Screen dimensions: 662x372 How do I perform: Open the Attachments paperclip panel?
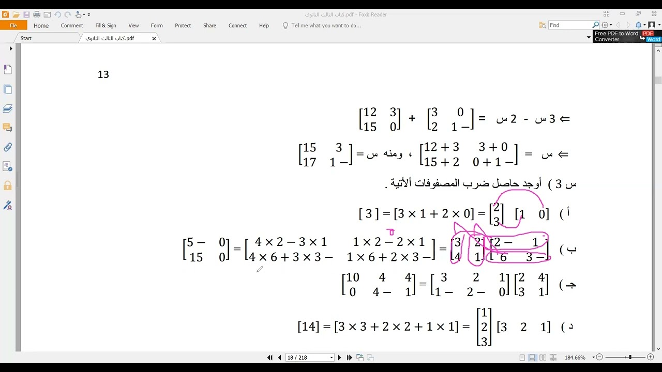(8, 147)
